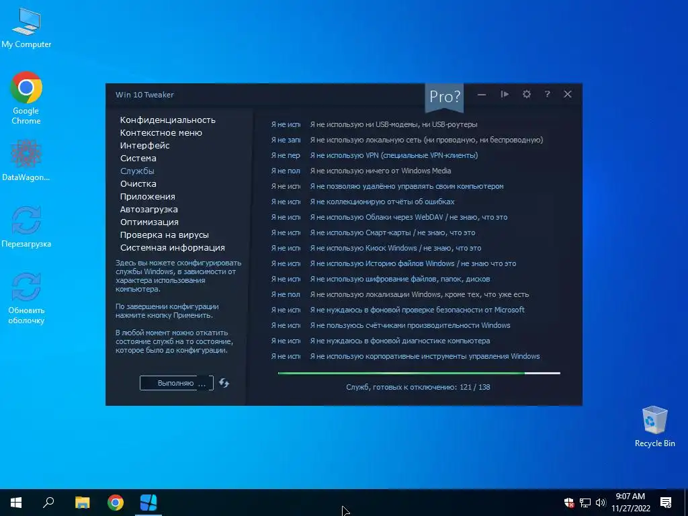
Task: Open the Конфиденциальность section
Action: tap(167, 120)
